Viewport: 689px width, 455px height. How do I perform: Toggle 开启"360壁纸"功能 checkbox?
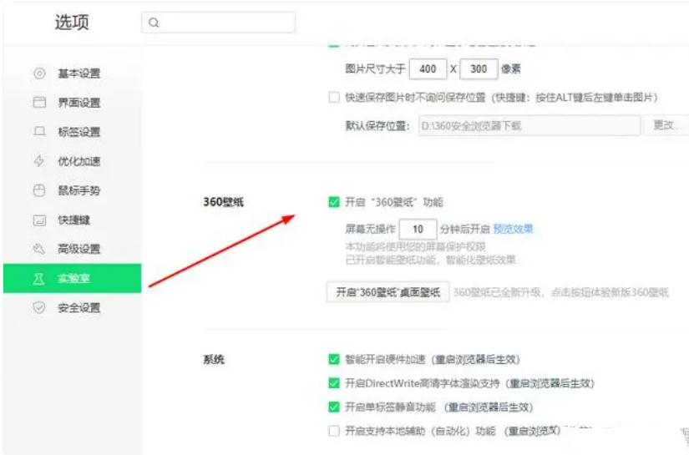click(x=334, y=202)
